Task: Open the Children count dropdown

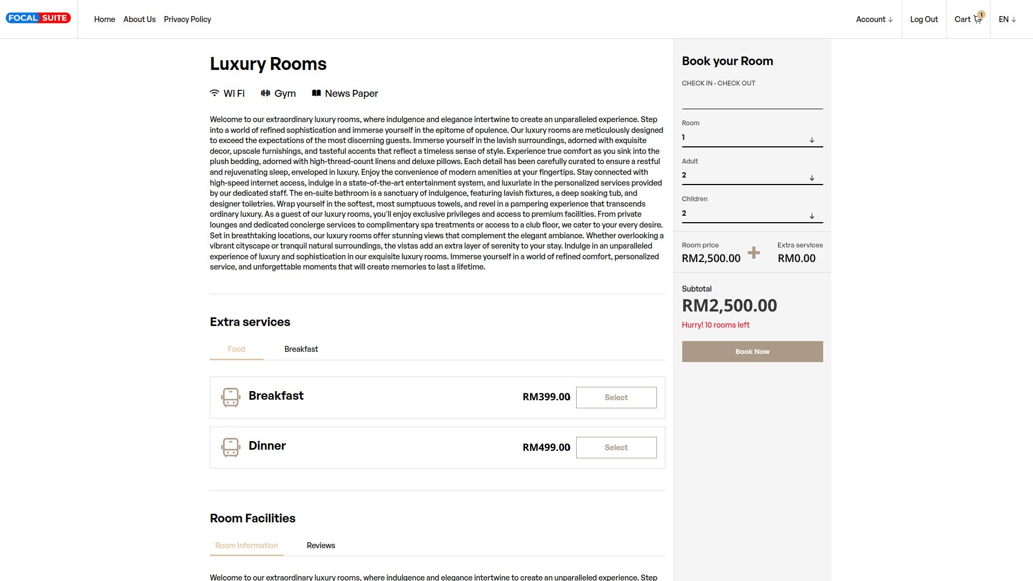Action: point(752,214)
